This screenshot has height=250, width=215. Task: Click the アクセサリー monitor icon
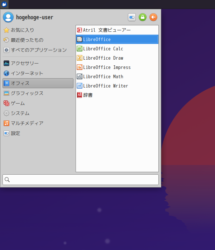pyautogui.click(x=6, y=63)
